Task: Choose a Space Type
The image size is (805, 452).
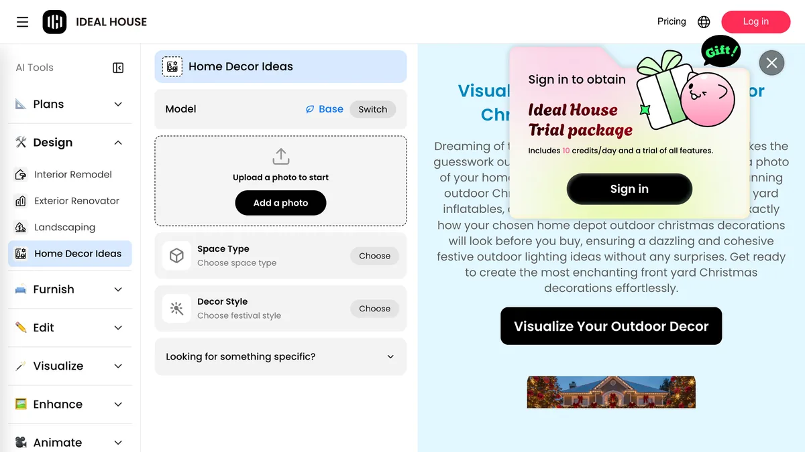Action: tap(374, 256)
